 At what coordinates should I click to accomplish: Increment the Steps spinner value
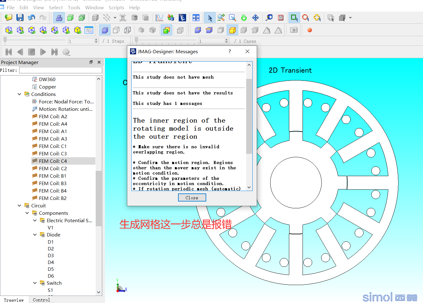pos(96,40)
